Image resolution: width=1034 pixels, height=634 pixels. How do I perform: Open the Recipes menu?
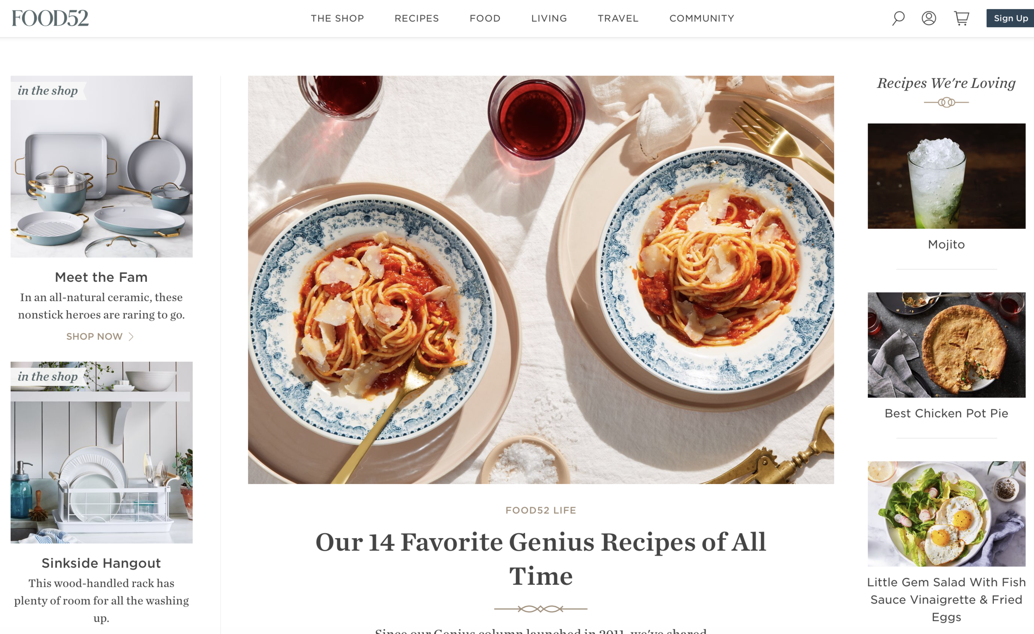pos(416,19)
